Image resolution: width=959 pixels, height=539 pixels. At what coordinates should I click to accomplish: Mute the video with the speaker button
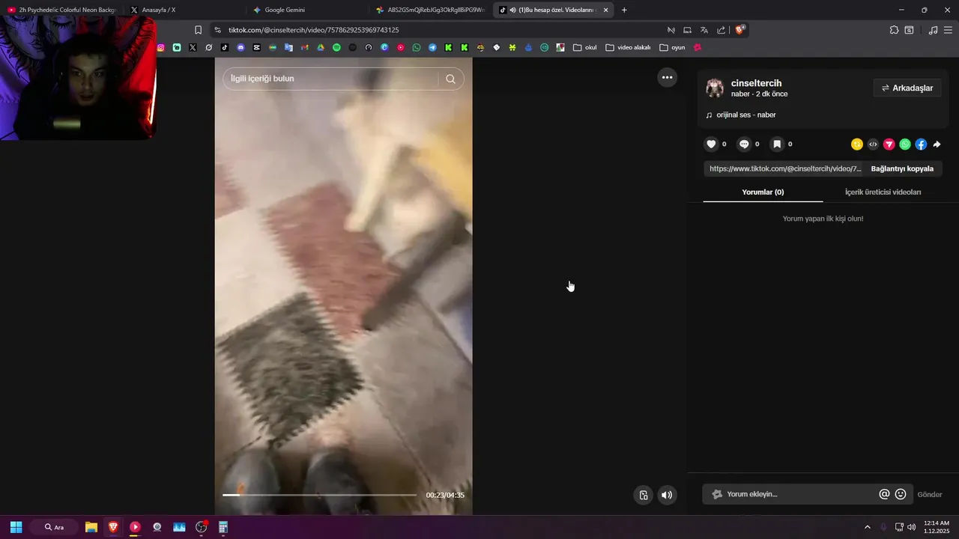point(667,495)
